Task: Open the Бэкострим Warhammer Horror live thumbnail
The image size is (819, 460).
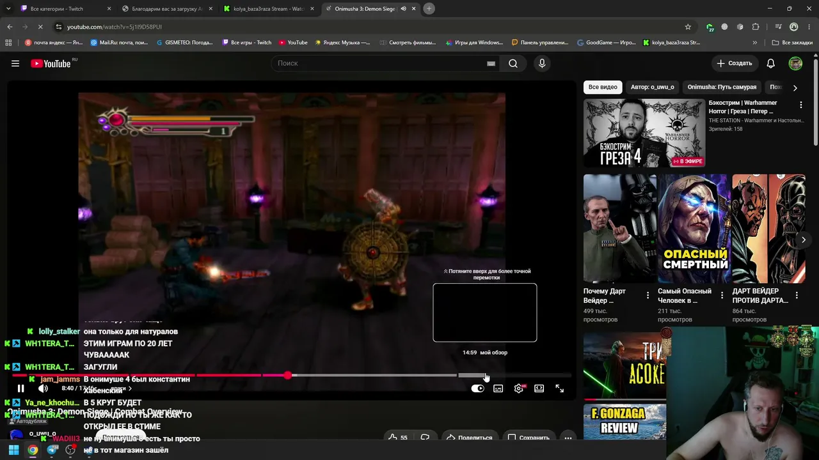Action: click(644, 133)
